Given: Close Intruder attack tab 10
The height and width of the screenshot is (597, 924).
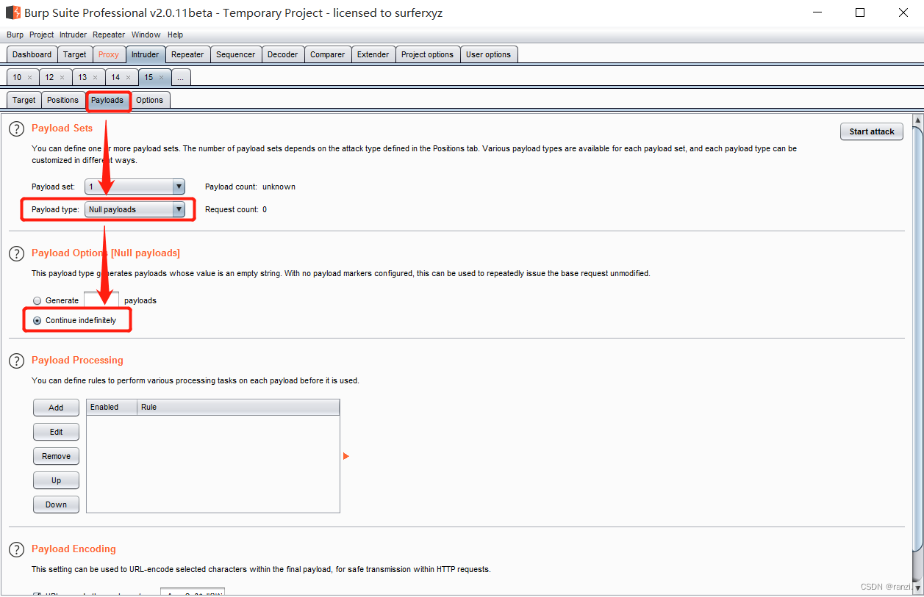Looking at the screenshot, I should point(29,77).
